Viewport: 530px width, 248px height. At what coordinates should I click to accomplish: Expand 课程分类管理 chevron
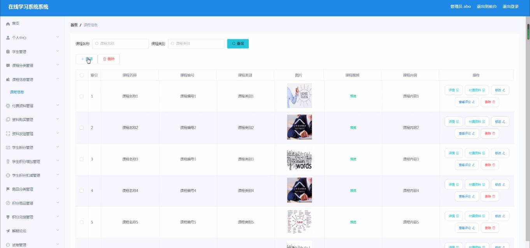click(58, 65)
